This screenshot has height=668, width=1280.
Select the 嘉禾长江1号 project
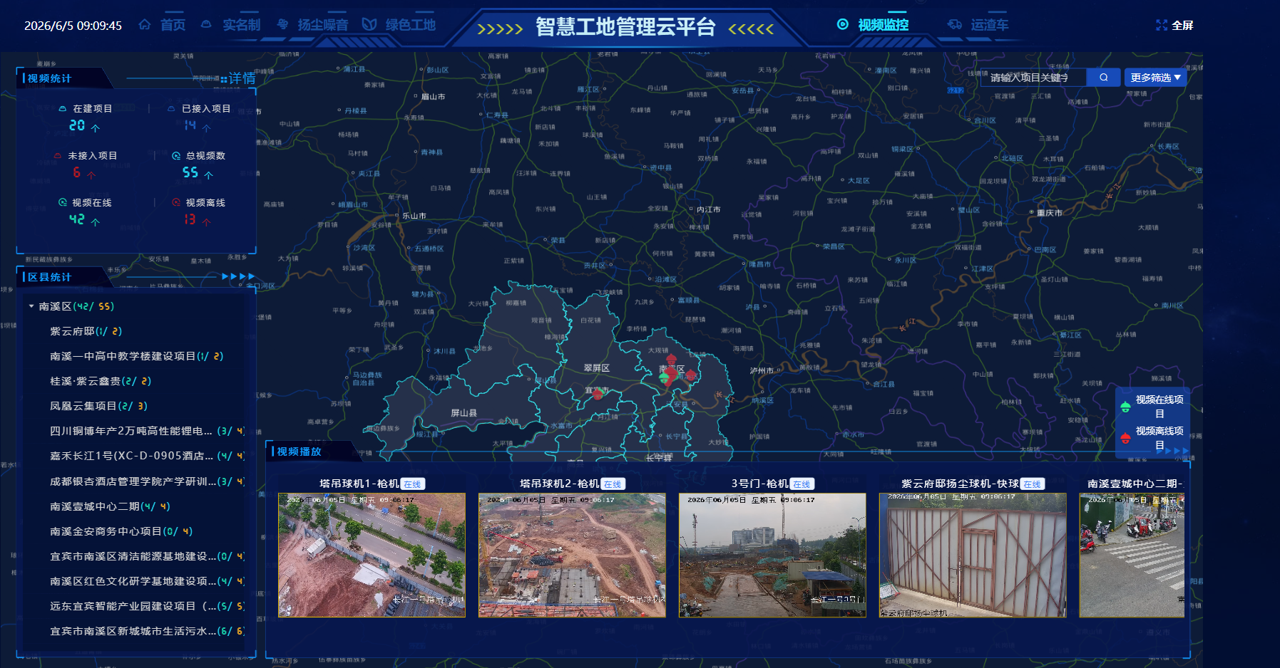[x=148, y=456]
